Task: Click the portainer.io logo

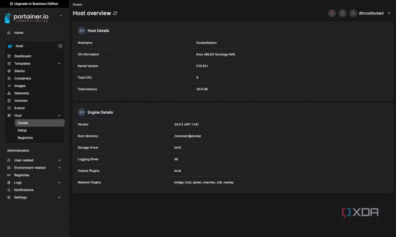Action: coord(26,18)
